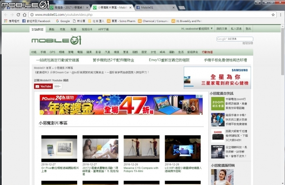
Task: Open the G+ Pixer video thumbnail
Action: (x=59, y=149)
